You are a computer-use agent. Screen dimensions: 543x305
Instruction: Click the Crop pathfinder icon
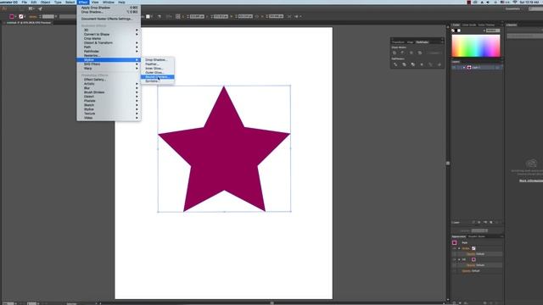[x=422, y=64]
